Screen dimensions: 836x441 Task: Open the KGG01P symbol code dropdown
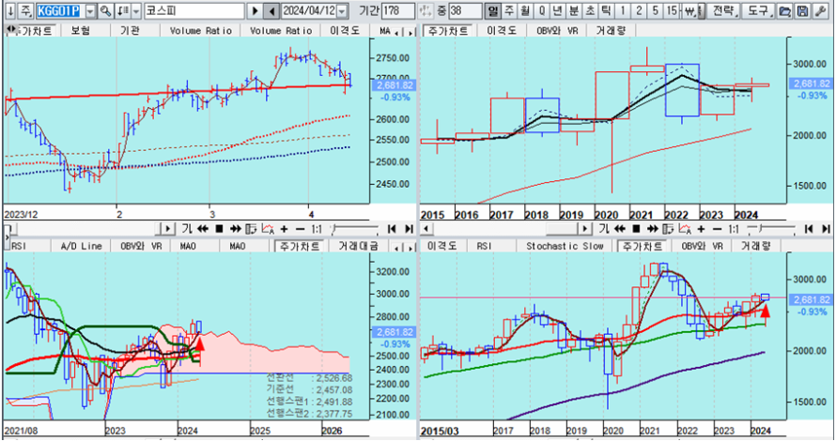click(90, 10)
